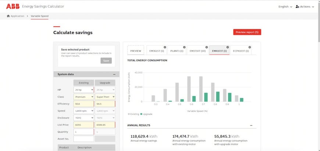Open the Existing HP dropdown

(x=83, y=90)
